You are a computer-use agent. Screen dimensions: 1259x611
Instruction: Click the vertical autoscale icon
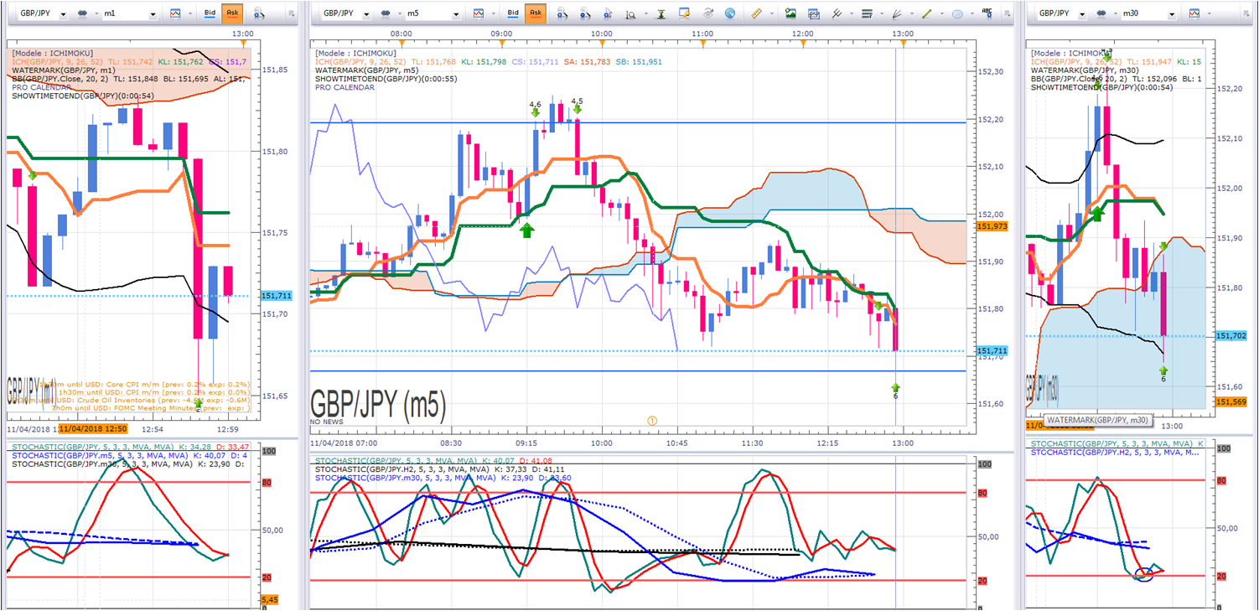pyautogui.click(x=661, y=13)
